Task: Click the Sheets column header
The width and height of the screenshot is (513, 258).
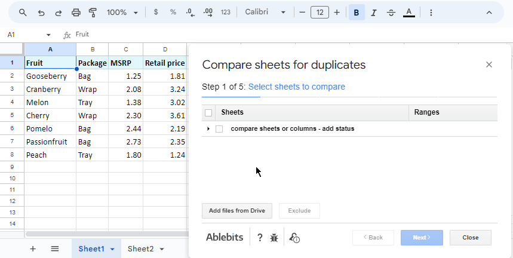Action: pos(312,112)
